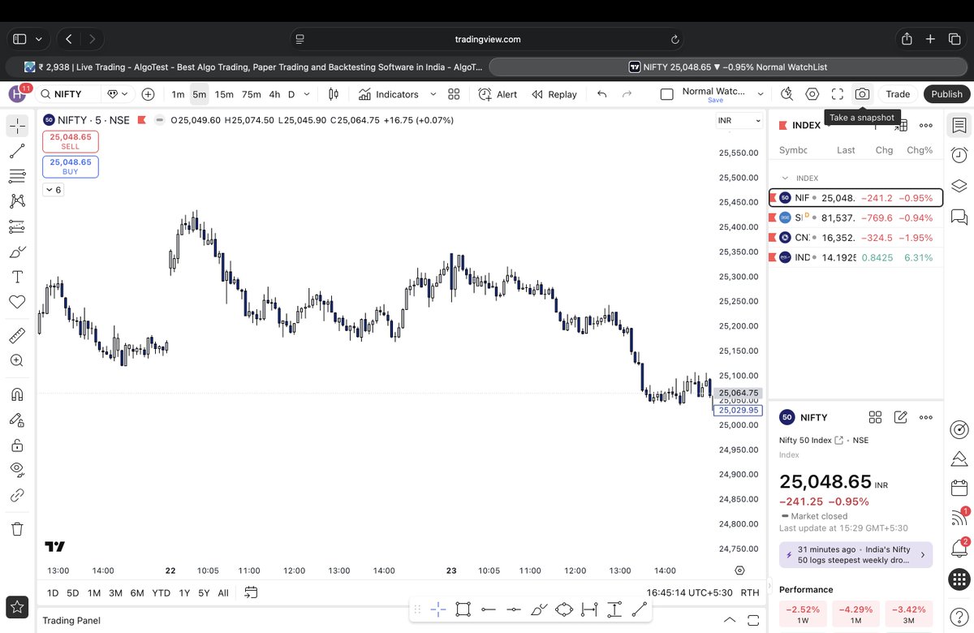Toggle the layout name checkbox square

point(667,94)
